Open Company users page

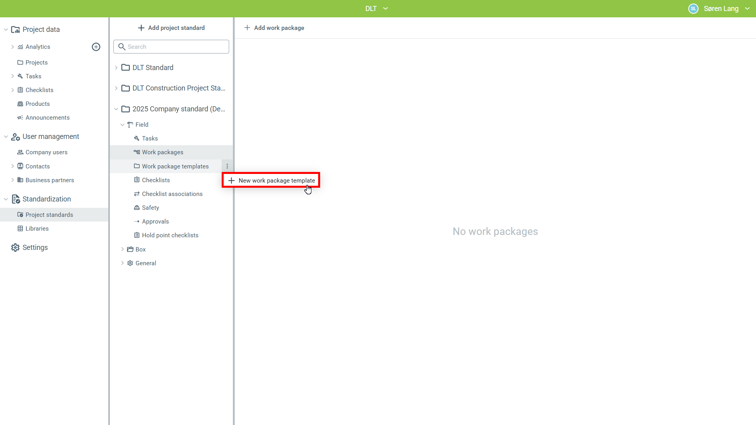click(x=46, y=152)
